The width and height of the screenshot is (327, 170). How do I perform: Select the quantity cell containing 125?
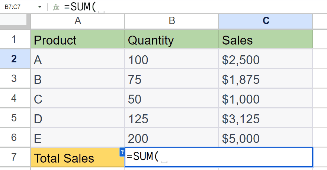click(171, 118)
